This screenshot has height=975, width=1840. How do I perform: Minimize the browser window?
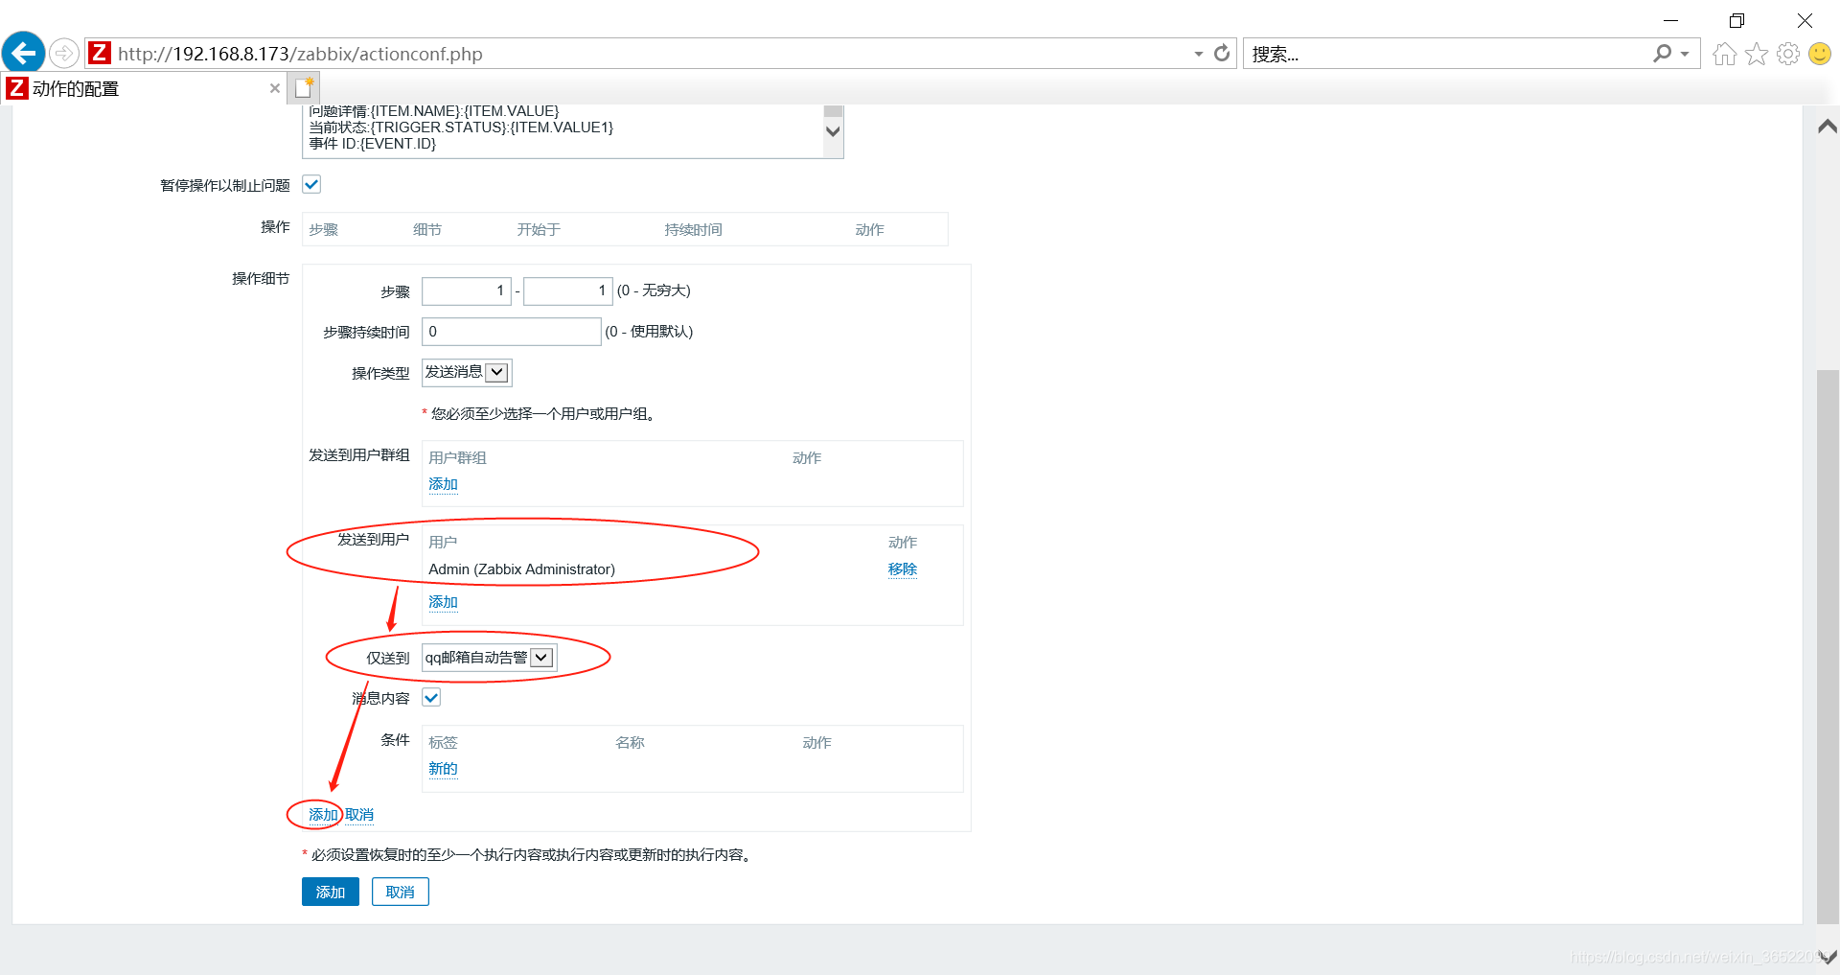pyautogui.click(x=1670, y=20)
